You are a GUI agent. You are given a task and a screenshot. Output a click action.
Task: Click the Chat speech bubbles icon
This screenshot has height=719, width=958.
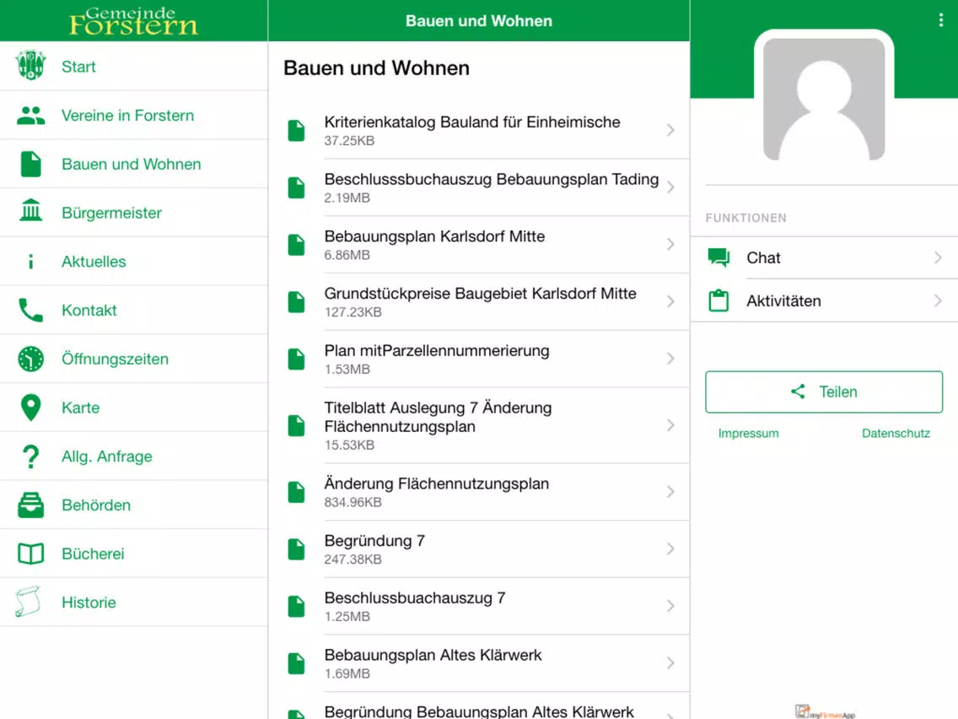pos(718,258)
